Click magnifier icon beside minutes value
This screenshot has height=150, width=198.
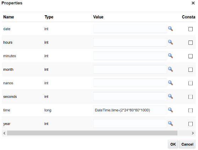pos(170,56)
